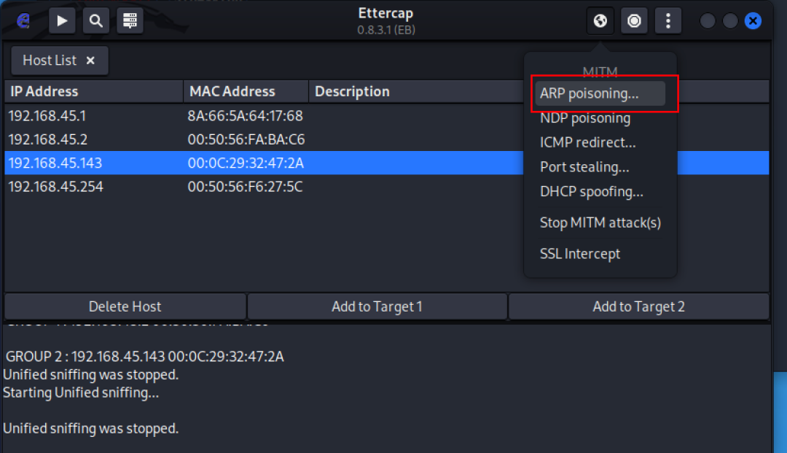Image resolution: width=787 pixels, height=453 pixels.
Task: Open the Hosts list icon in the toolbar
Action: tap(130, 20)
